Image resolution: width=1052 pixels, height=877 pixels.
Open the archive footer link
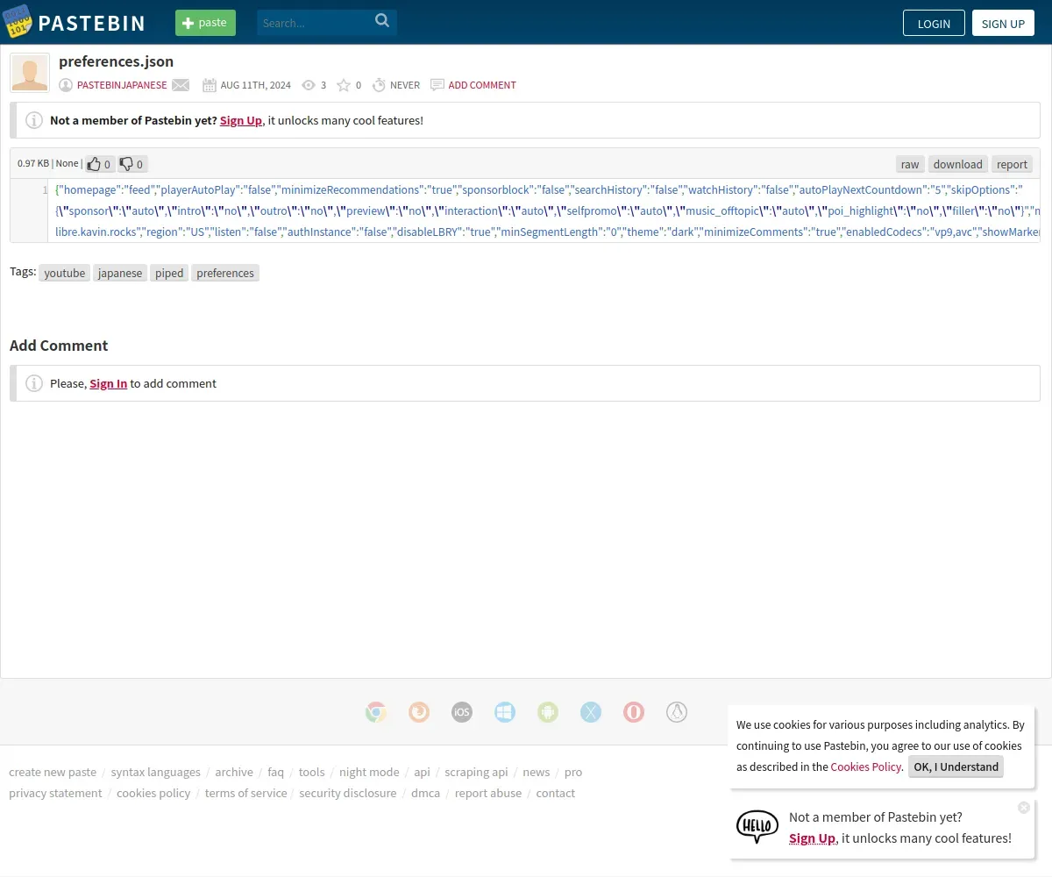pos(234,772)
